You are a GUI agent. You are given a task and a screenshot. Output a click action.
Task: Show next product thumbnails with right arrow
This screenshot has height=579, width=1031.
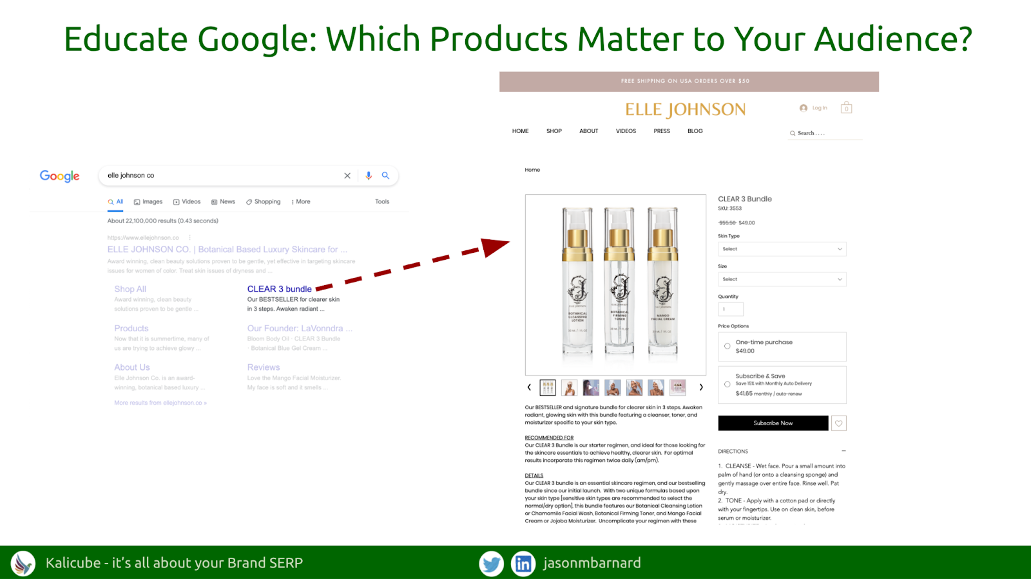click(701, 387)
